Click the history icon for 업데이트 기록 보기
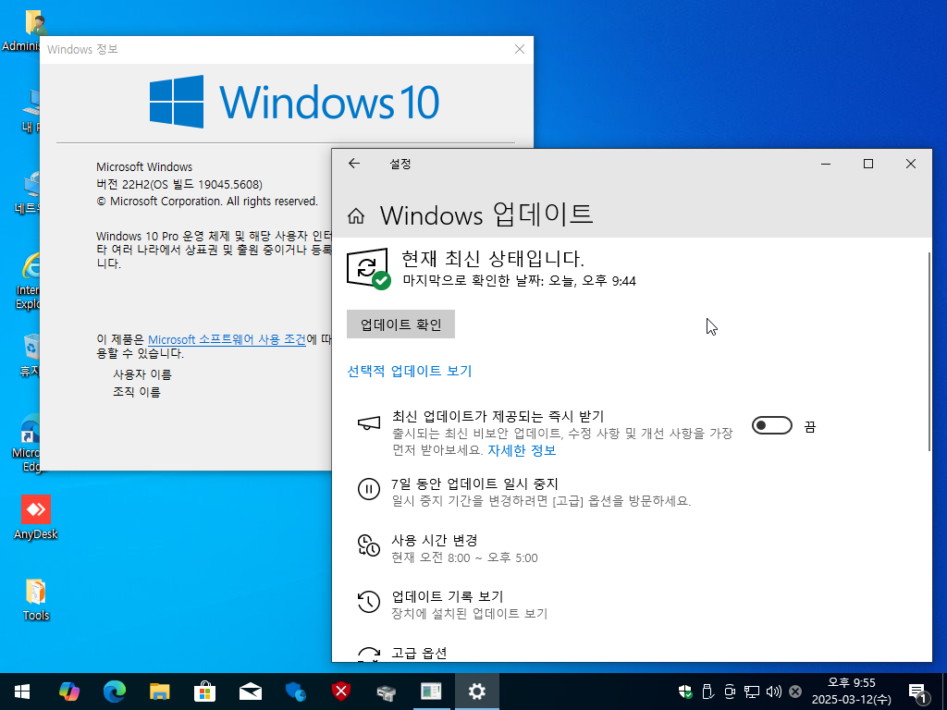Viewport: 947px width, 710px height. pos(368,601)
